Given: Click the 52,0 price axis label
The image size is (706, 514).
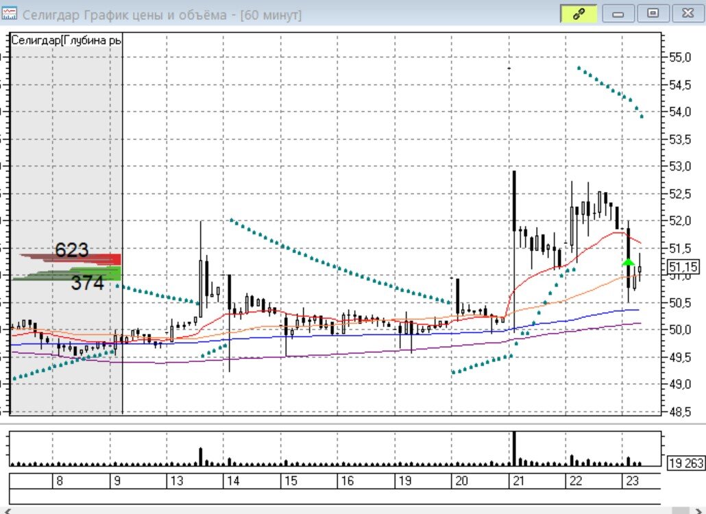Looking at the screenshot, I should point(680,221).
